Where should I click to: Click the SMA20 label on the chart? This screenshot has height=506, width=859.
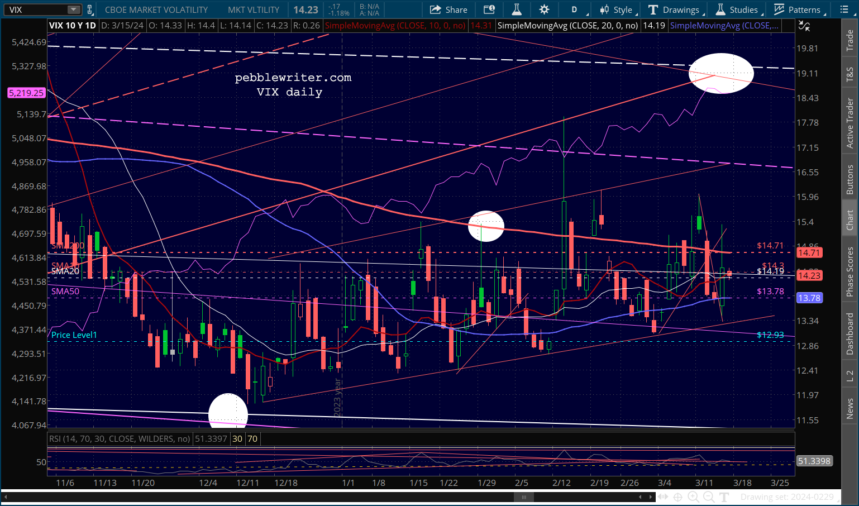coord(65,271)
